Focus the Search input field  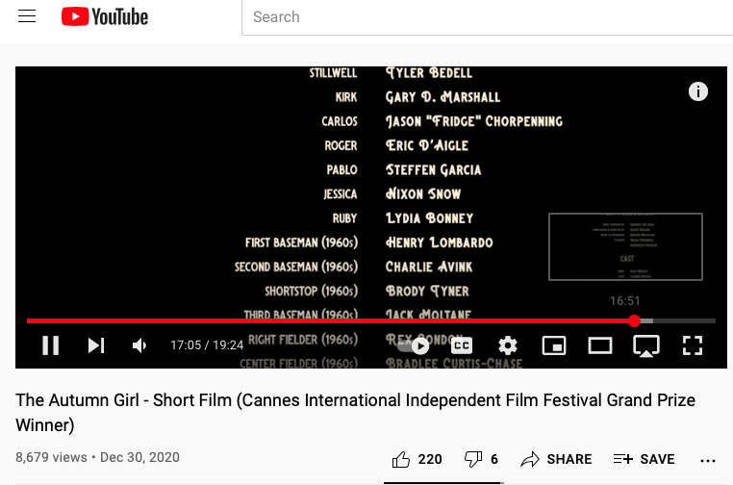click(487, 17)
